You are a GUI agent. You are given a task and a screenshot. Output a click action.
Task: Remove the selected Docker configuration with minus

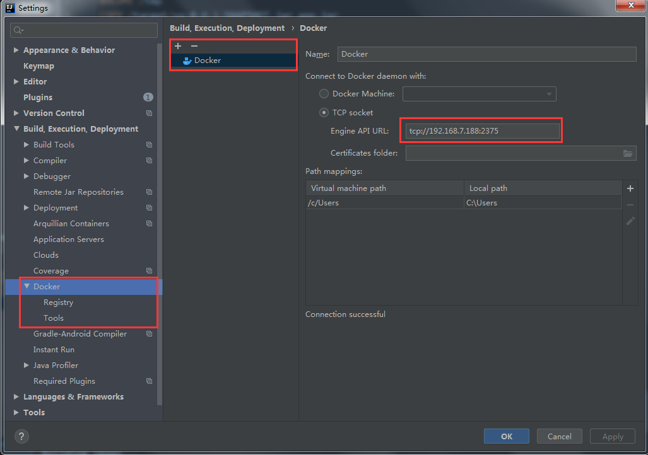(194, 46)
